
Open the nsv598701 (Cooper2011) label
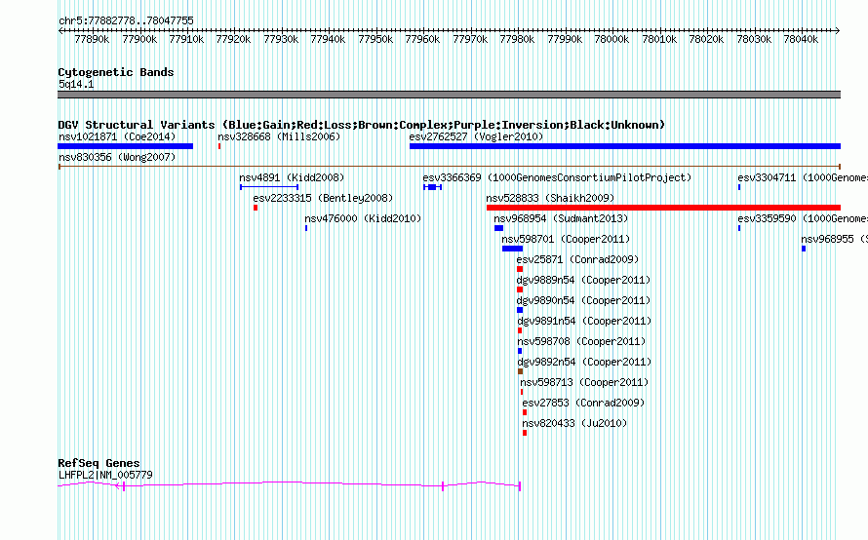[566, 239]
